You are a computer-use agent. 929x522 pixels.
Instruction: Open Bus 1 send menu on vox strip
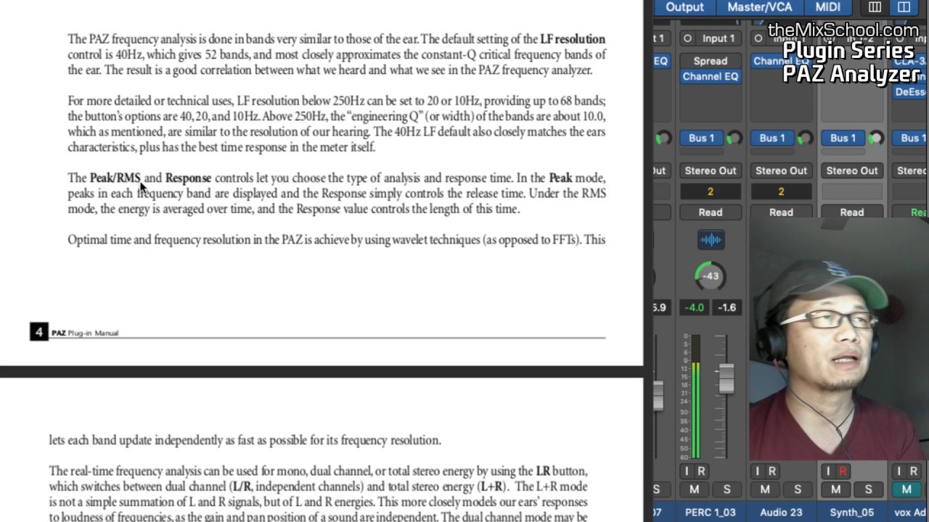[910, 138]
